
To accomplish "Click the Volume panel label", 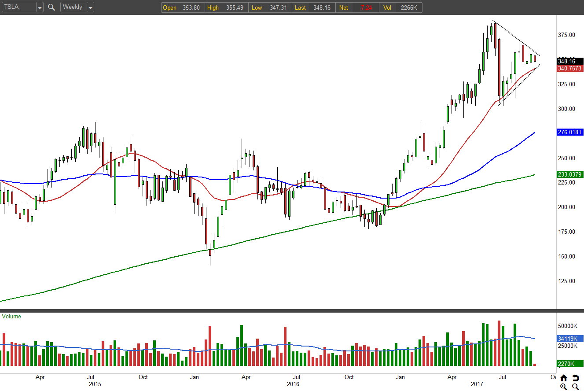I will pyautogui.click(x=11, y=316).
